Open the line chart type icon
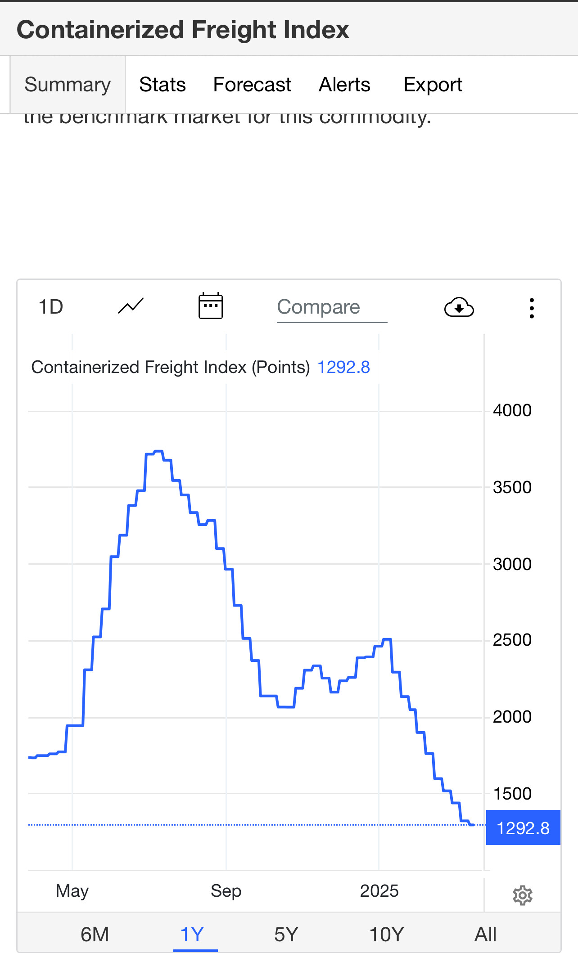 coord(131,307)
